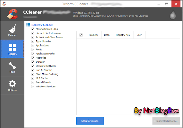Toggle the Fonts checkbox
Image resolution: width=183 pixels, height=128 pixels.
coord(33,50)
